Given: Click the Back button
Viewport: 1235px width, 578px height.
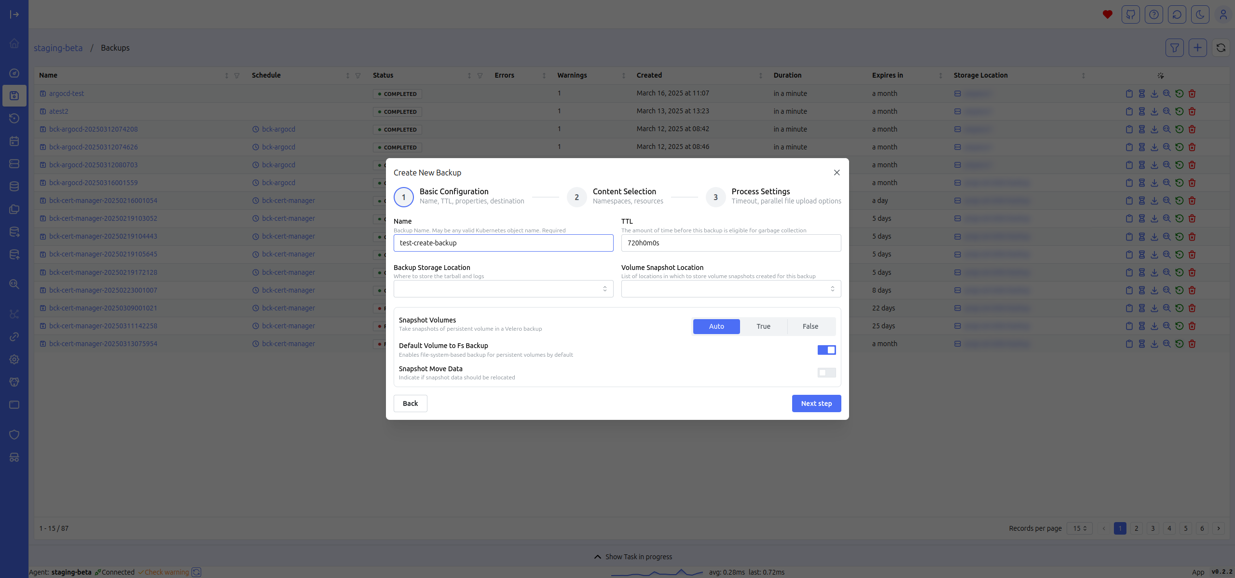Looking at the screenshot, I should point(410,403).
